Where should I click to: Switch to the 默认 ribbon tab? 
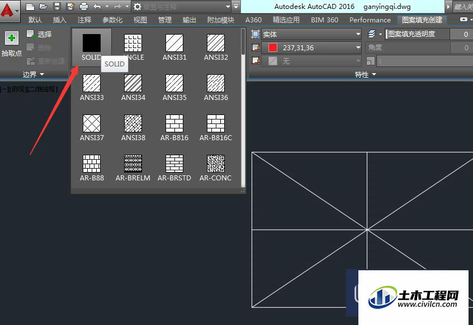pos(35,20)
